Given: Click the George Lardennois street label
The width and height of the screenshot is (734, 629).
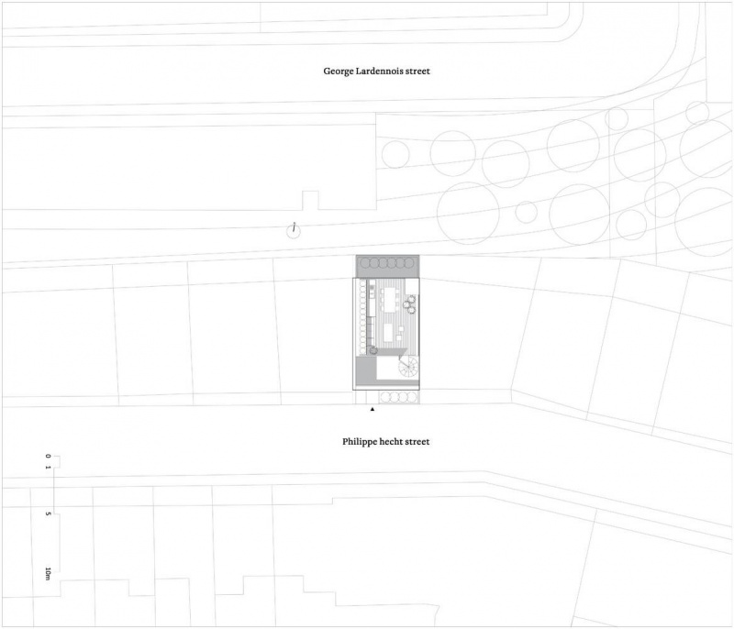Looking at the screenshot, I should pyautogui.click(x=376, y=72).
